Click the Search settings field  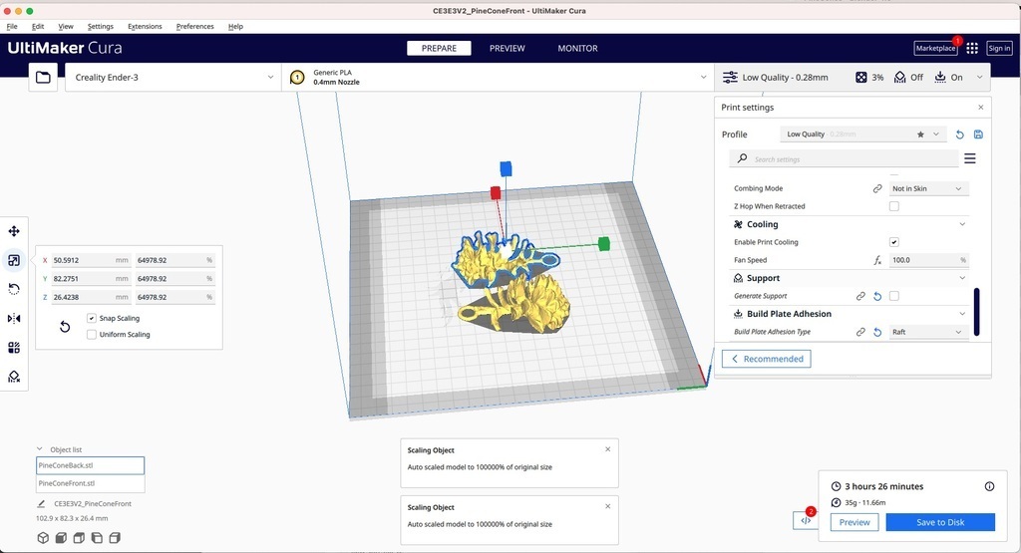click(844, 158)
